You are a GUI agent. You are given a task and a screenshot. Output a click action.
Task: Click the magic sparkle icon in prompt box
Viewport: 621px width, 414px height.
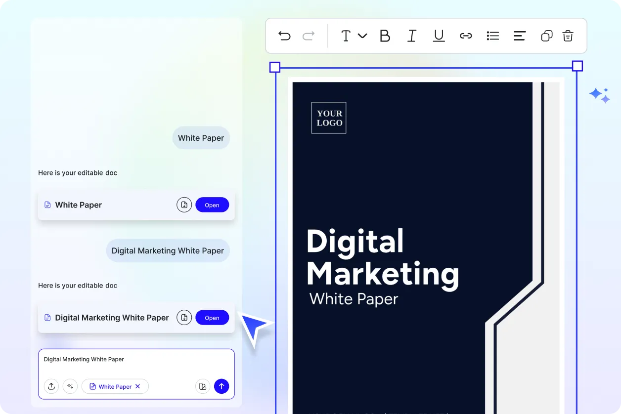tap(70, 386)
